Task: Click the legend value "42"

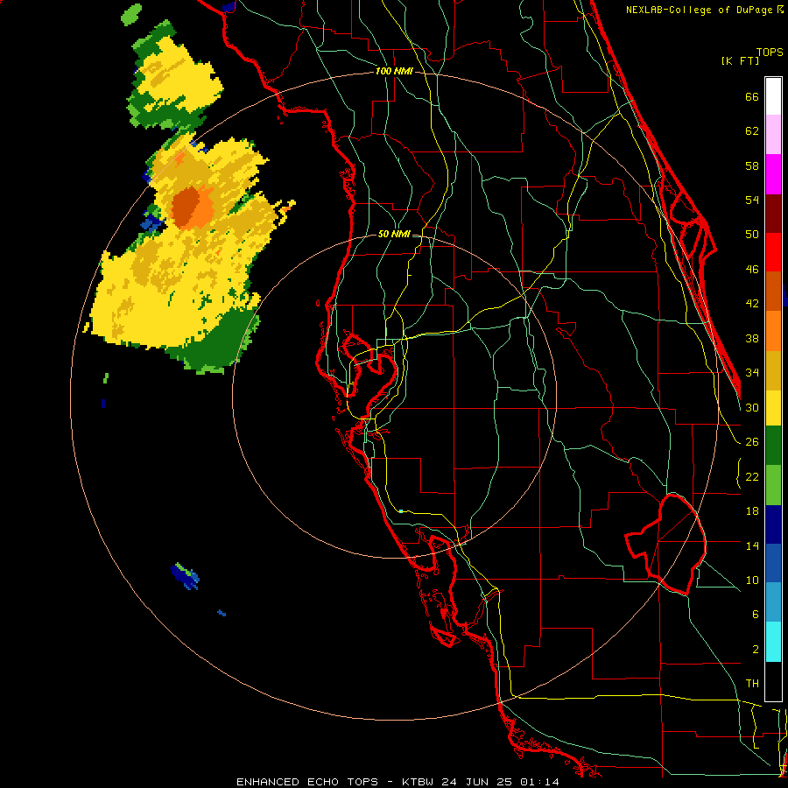Action: [x=752, y=304]
